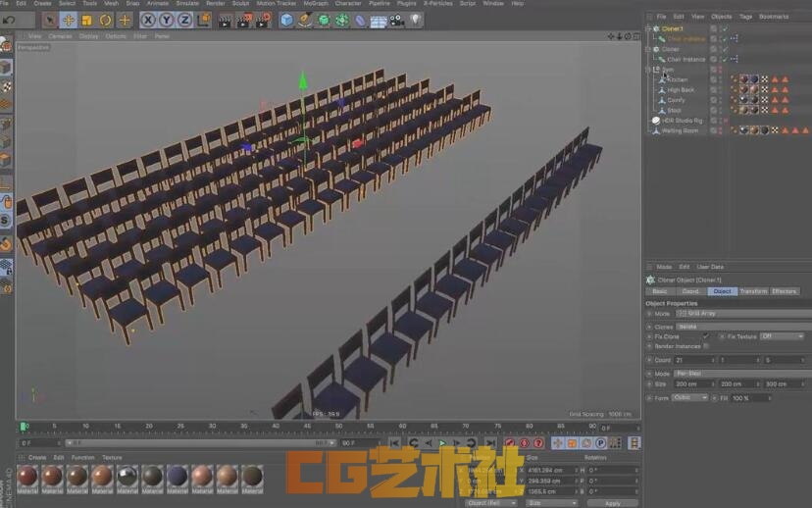Add a Camera object
The image size is (812, 508).
[396, 21]
